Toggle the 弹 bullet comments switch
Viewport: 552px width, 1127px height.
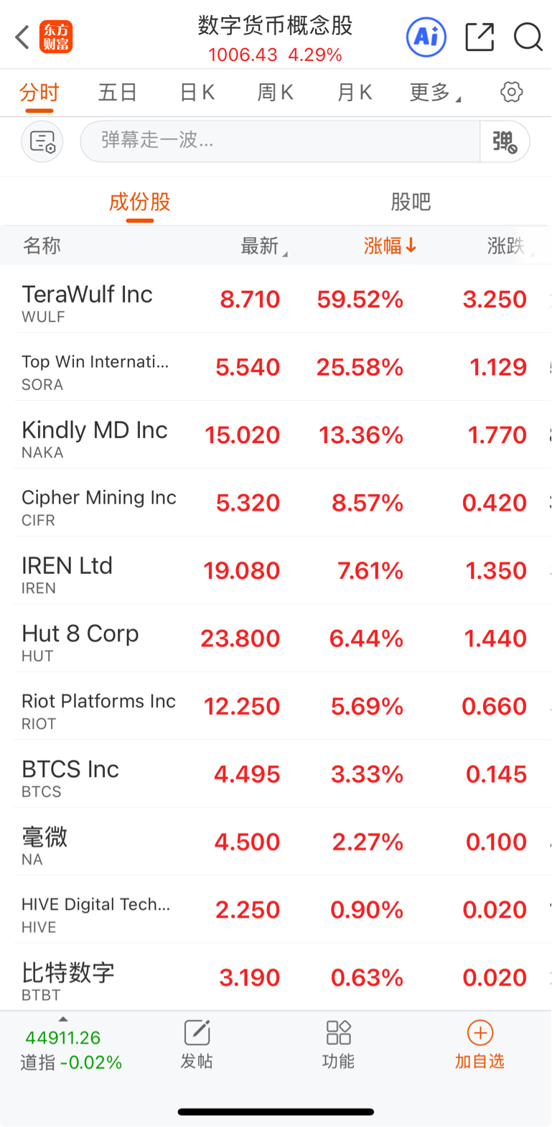pyautogui.click(x=505, y=142)
